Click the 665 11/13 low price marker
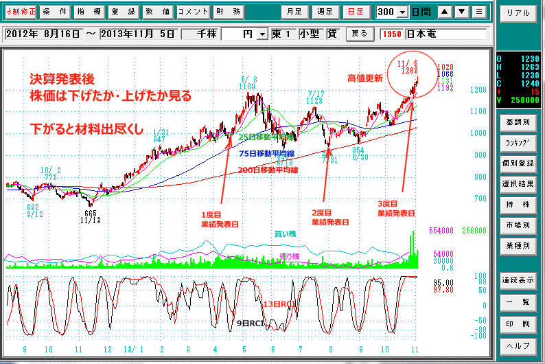Screen dimensions: 545x364 [91, 216]
